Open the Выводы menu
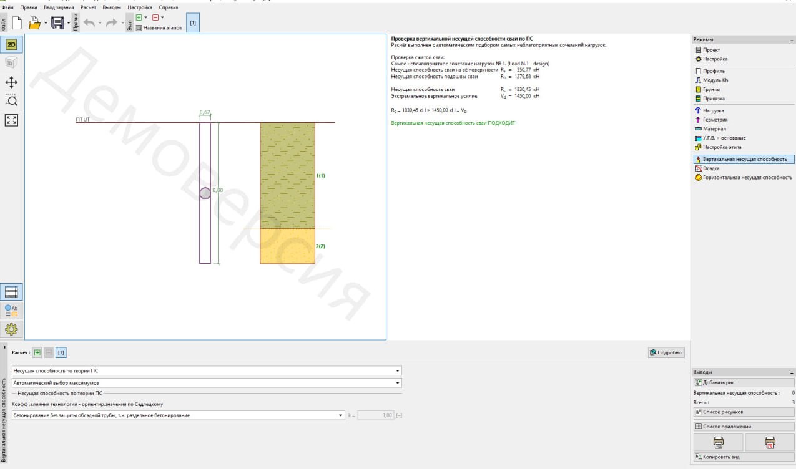This screenshot has height=469, width=796. (x=112, y=7)
